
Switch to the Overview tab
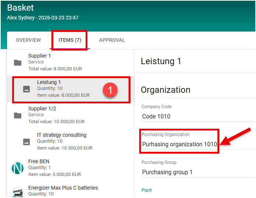pos(28,40)
